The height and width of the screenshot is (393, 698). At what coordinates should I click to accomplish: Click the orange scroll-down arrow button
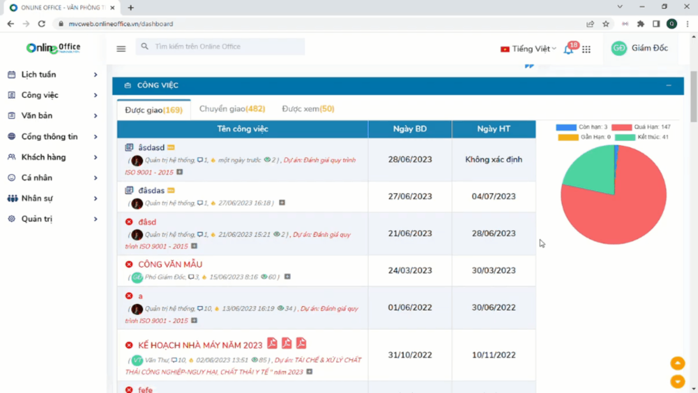pyautogui.click(x=677, y=381)
